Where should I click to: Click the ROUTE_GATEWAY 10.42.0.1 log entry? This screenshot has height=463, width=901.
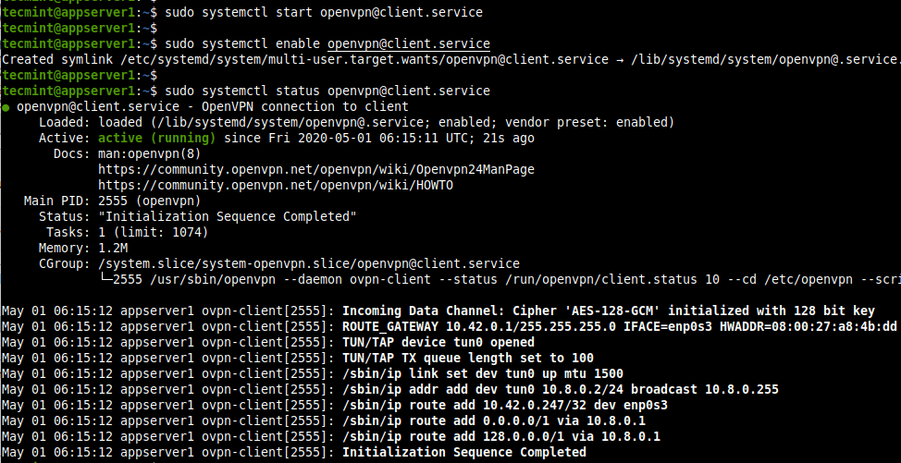point(620,326)
